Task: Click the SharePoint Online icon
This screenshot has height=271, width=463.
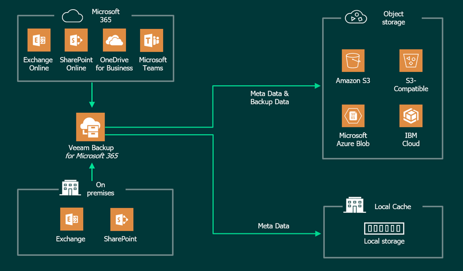Action: 76,40
